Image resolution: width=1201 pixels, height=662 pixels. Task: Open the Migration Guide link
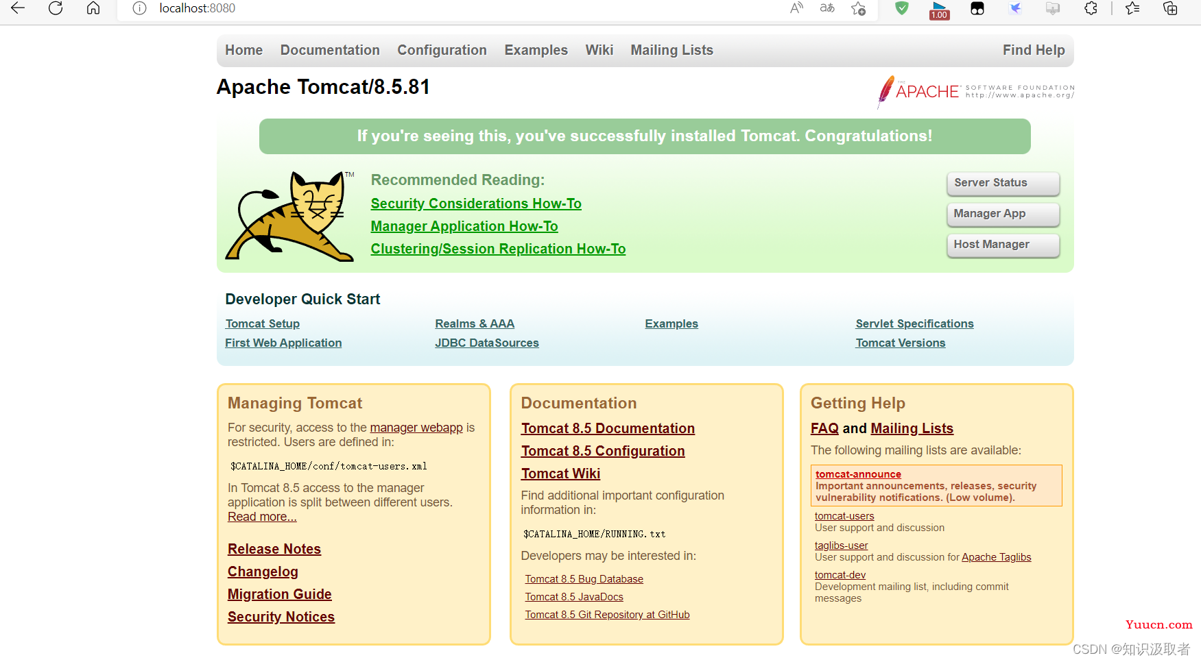pos(280,594)
